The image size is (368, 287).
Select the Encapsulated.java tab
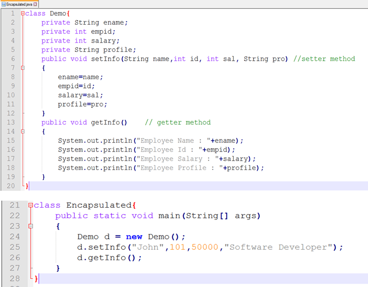point(19,4)
